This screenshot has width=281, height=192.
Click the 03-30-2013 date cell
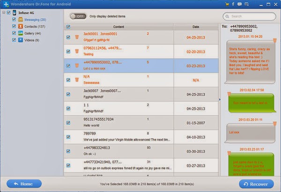pos(196,151)
